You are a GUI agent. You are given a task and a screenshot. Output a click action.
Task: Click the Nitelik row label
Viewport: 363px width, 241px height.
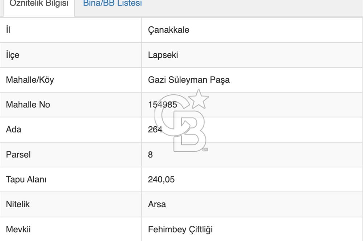pyautogui.click(x=17, y=204)
